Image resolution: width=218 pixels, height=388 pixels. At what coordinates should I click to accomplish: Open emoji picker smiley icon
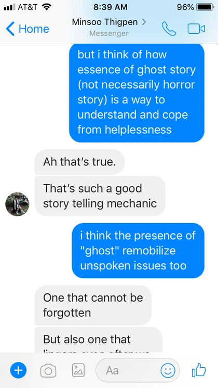[168, 371]
